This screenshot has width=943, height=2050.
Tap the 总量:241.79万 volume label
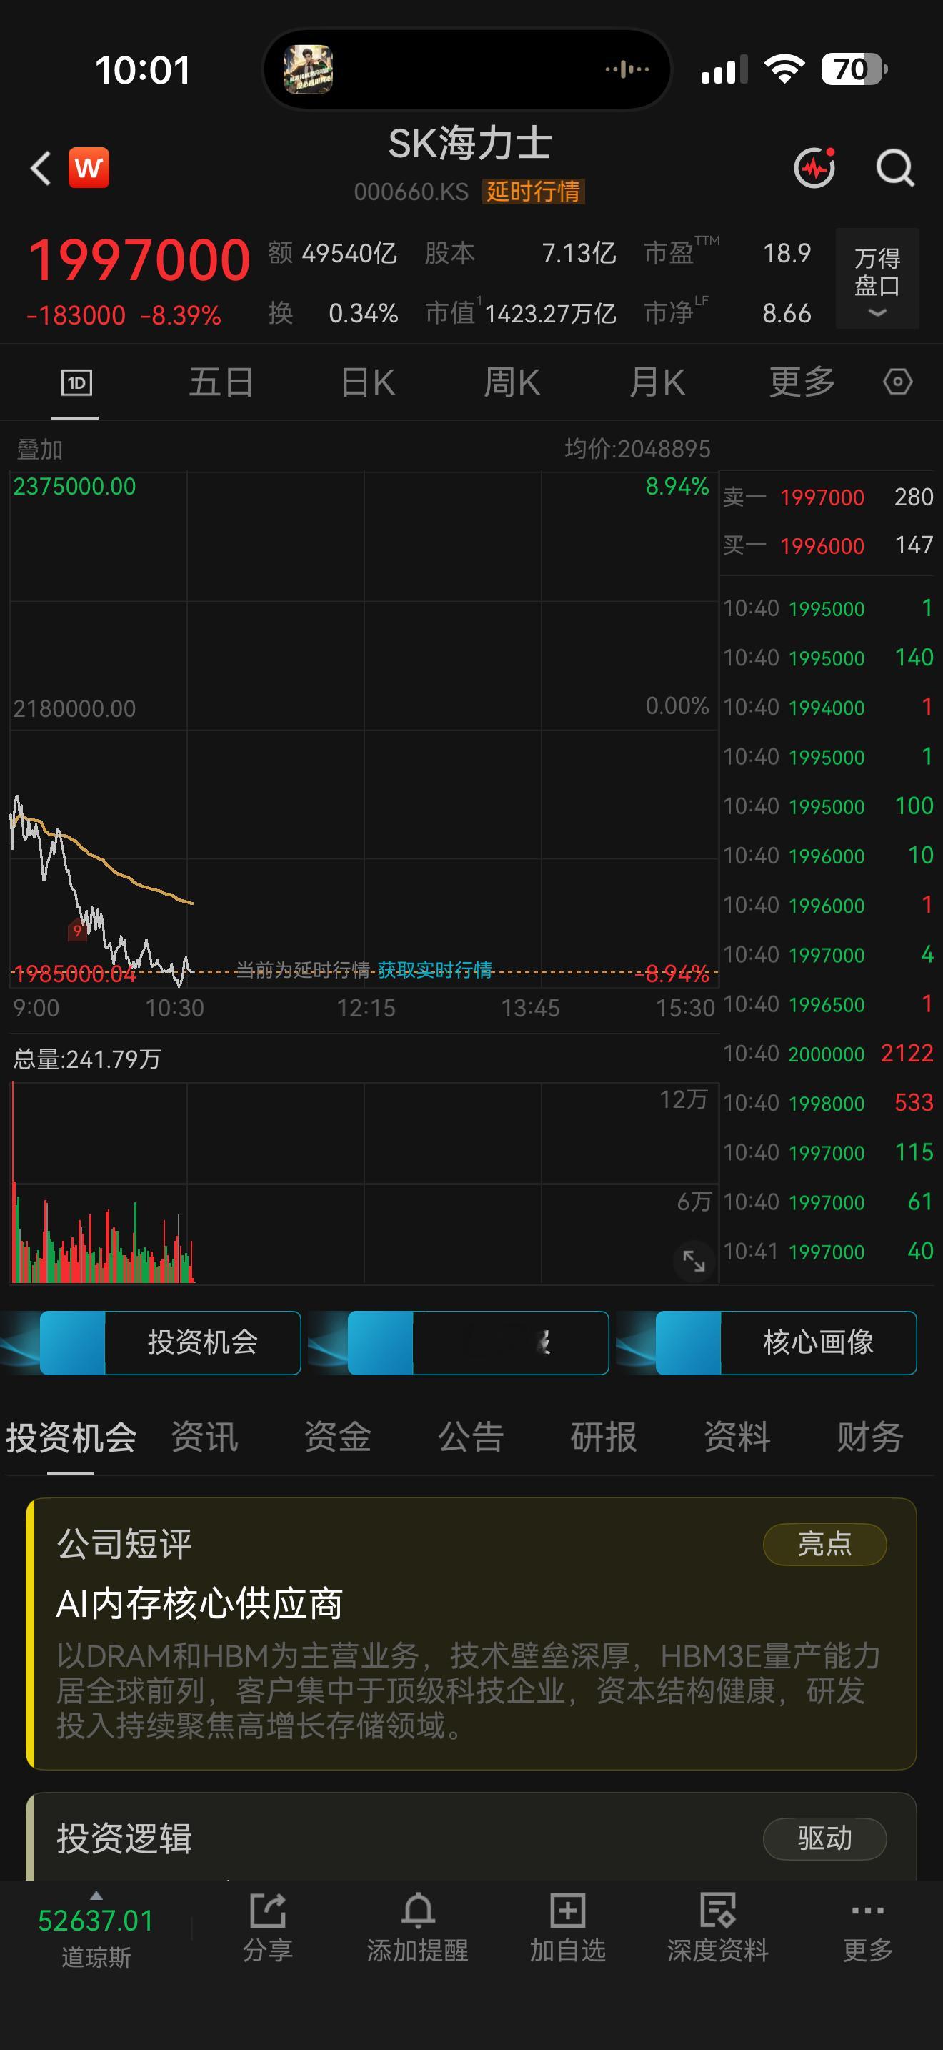tap(86, 1059)
